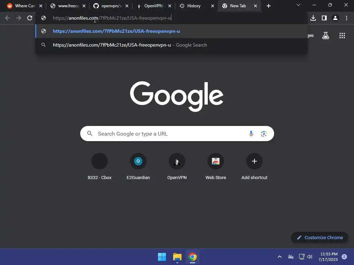The image size is (354, 265).
Task: Open notification center badge
Action: tap(344, 257)
